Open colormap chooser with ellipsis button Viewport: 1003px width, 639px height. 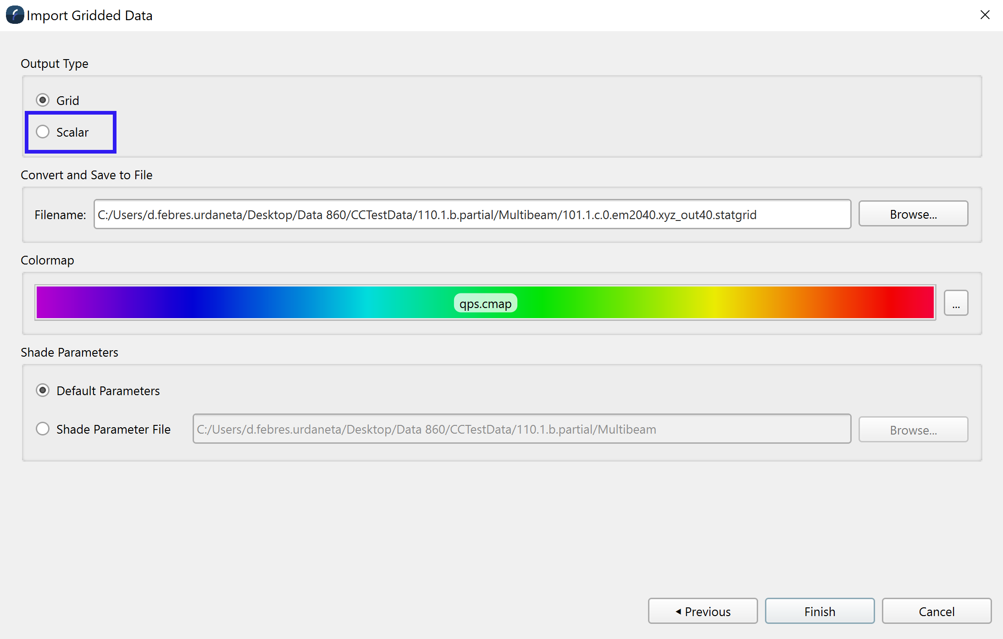(x=956, y=303)
